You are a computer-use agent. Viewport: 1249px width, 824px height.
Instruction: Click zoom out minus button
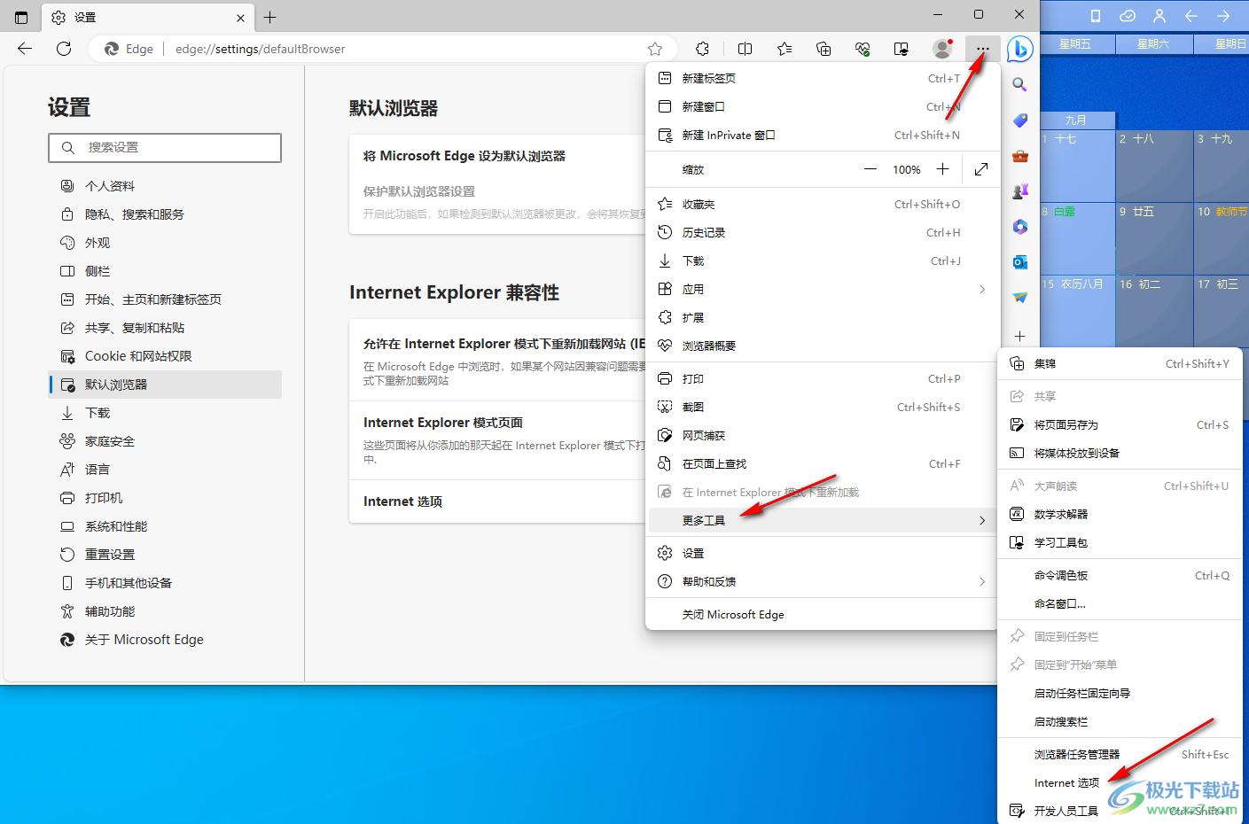coord(870,169)
